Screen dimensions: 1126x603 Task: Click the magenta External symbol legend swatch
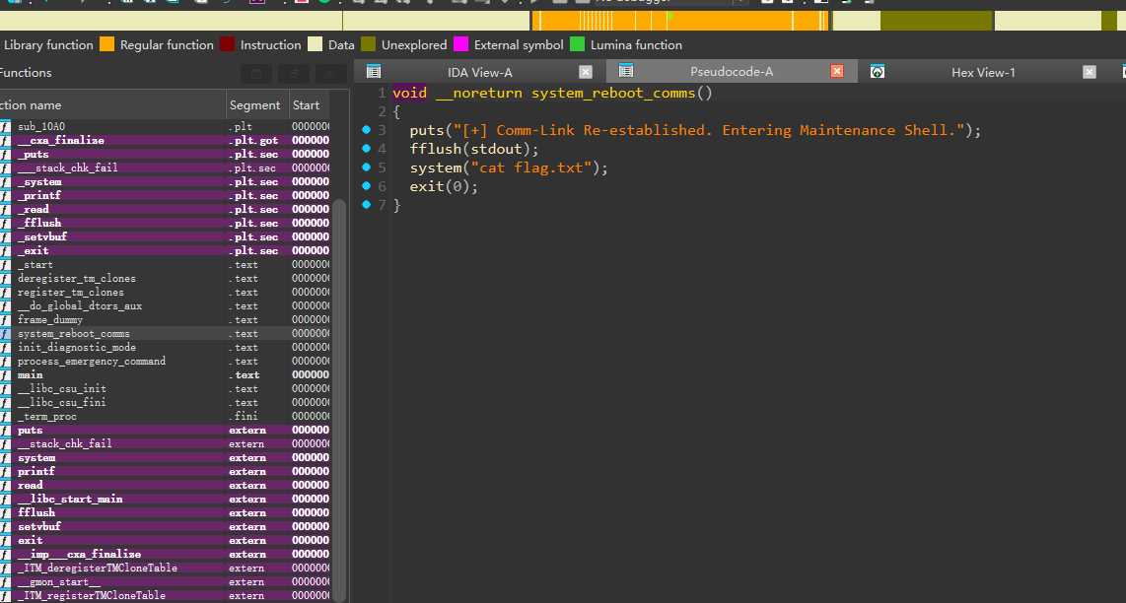[x=461, y=44]
